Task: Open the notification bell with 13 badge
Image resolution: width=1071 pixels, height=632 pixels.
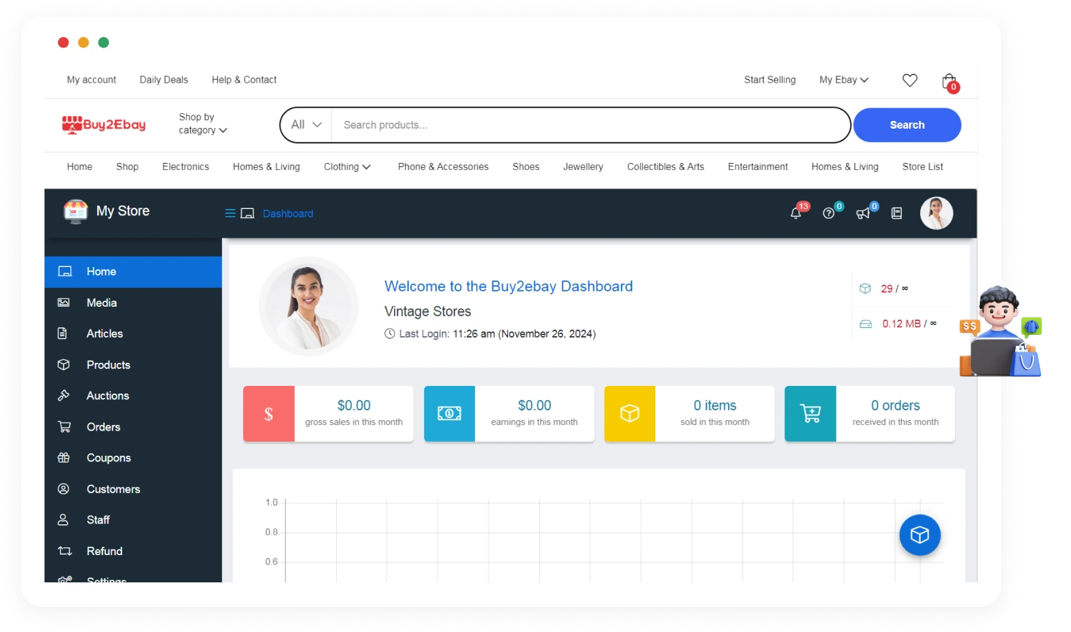Action: tap(796, 213)
